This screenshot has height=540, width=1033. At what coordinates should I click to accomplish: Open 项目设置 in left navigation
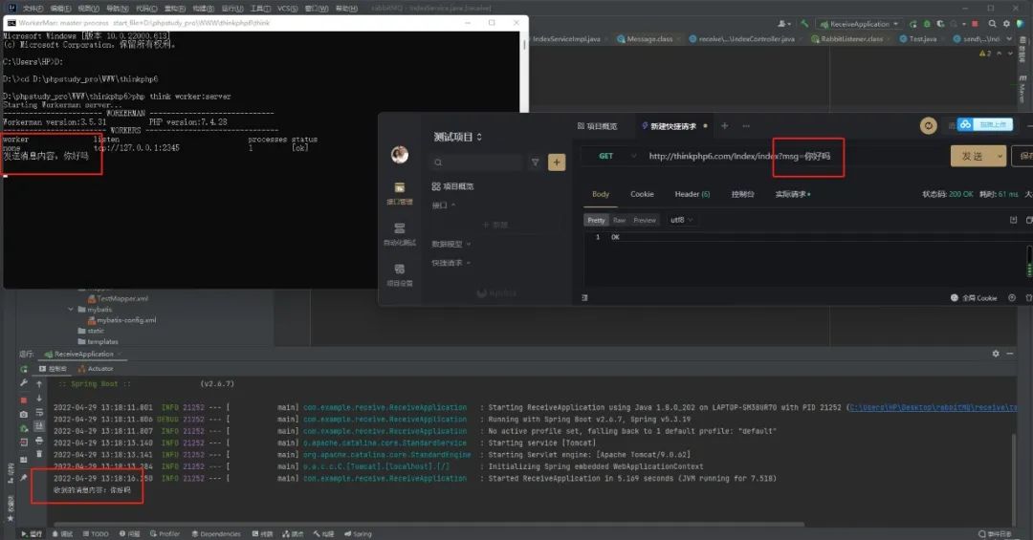tap(399, 275)
